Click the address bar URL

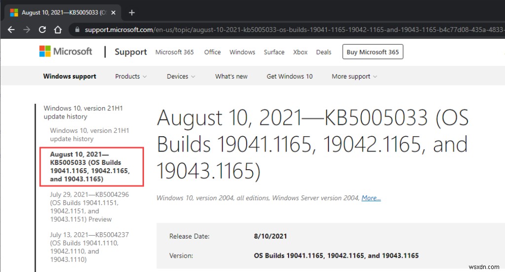[x=294, y=30]
